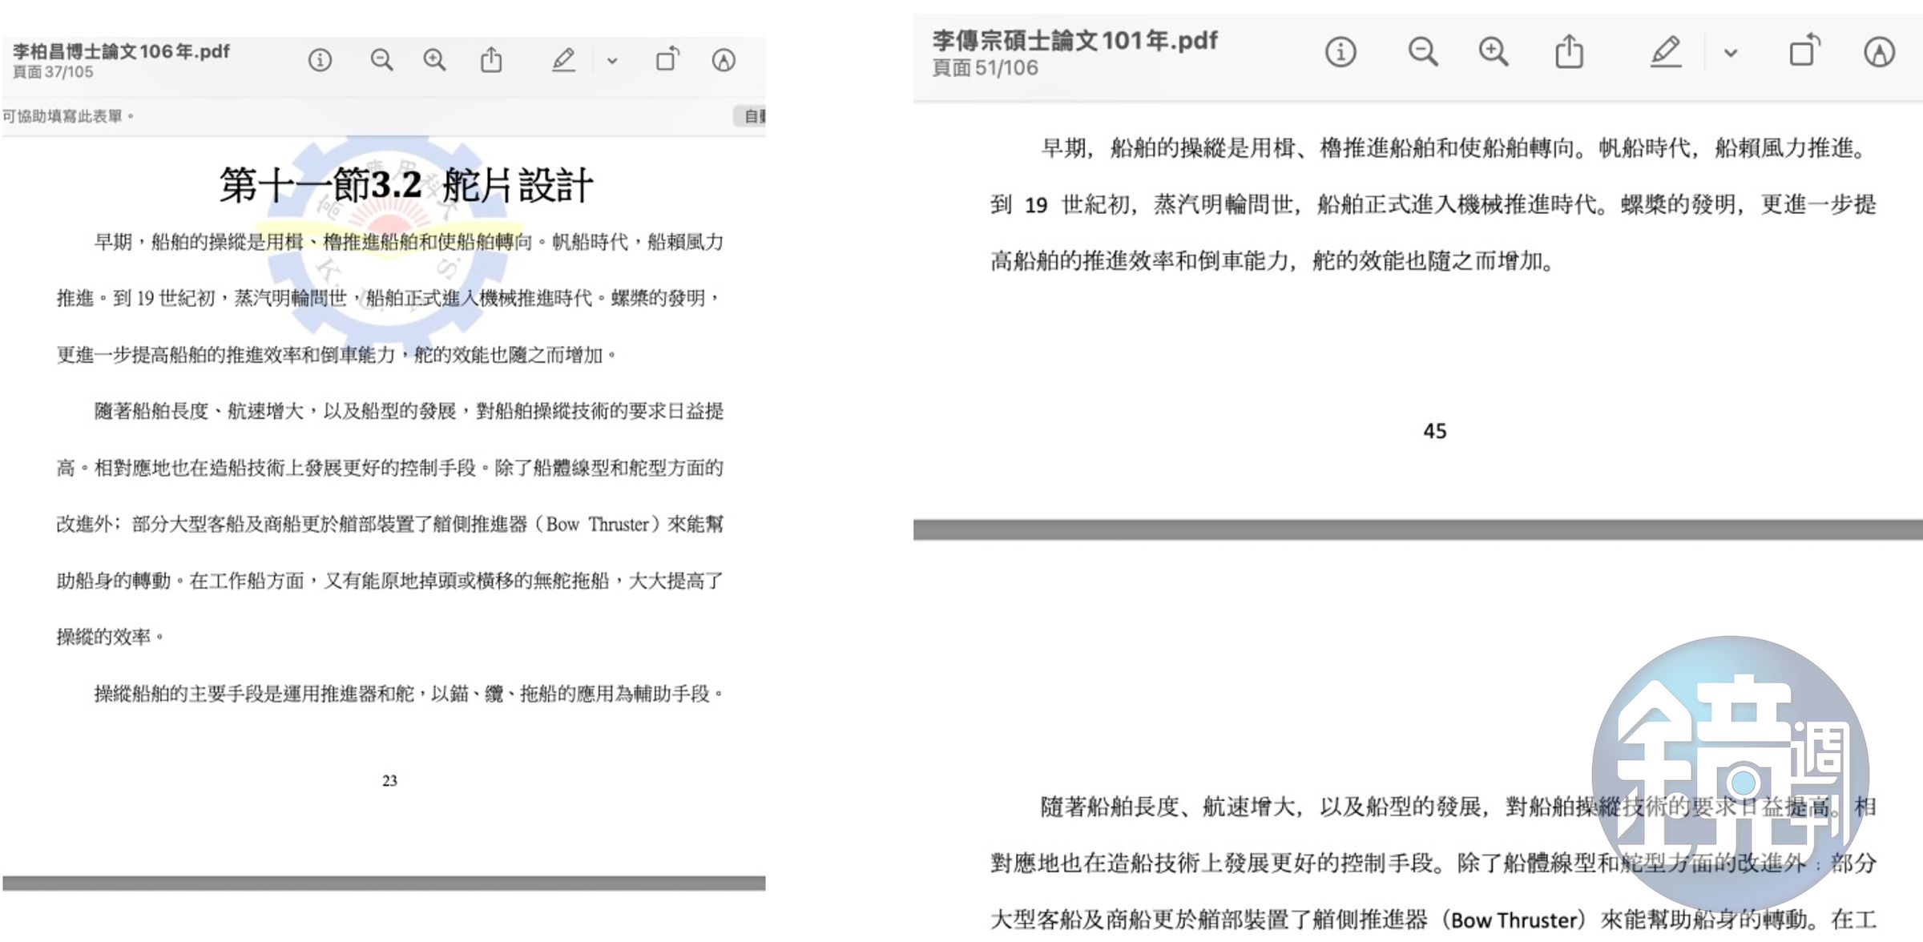Activate highlight pen in left PDF window
1923x942 pixels.
(x=563, y=60)
